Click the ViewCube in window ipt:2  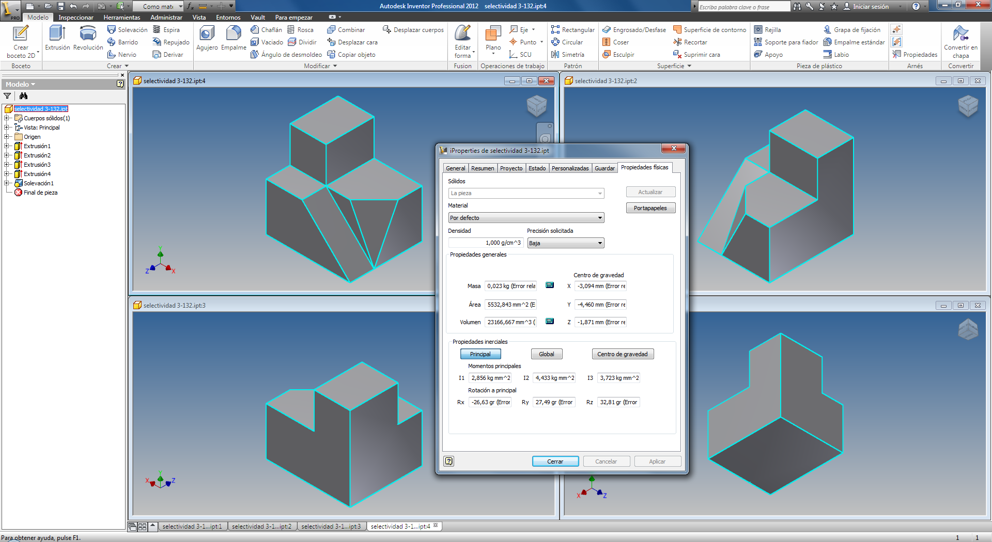(968, 106)
